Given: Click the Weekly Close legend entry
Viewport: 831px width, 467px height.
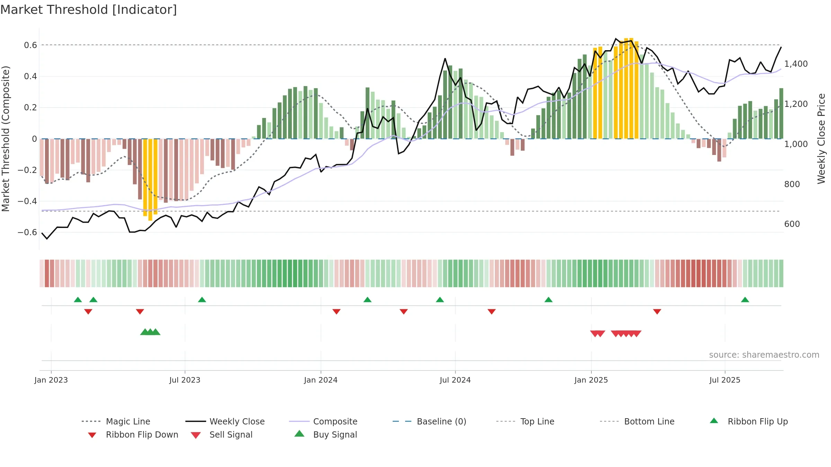Looking at the screenshot, I should pyautogui.click(x=225, y=421).
